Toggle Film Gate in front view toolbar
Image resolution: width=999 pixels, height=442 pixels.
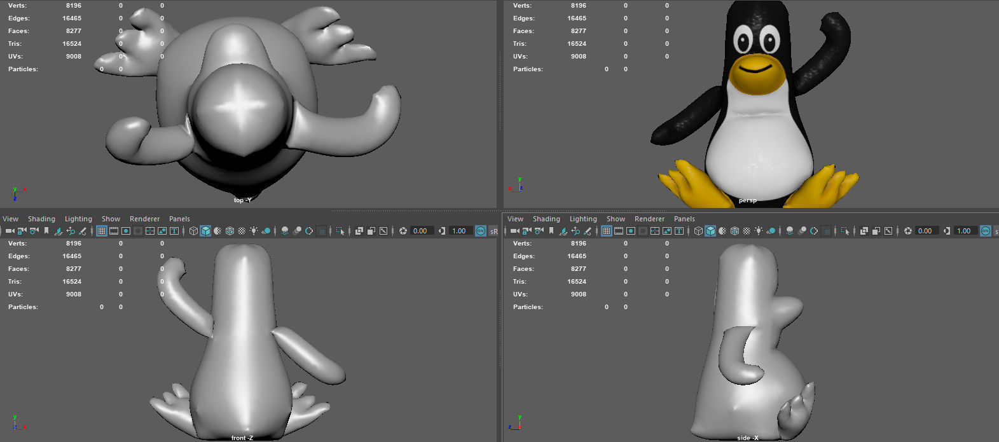114,231
